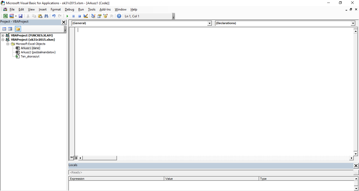This screenshot has height=191, width=359.
Task: Switch to Microsoft Excel view icon
Action: [x=5, y=16]
